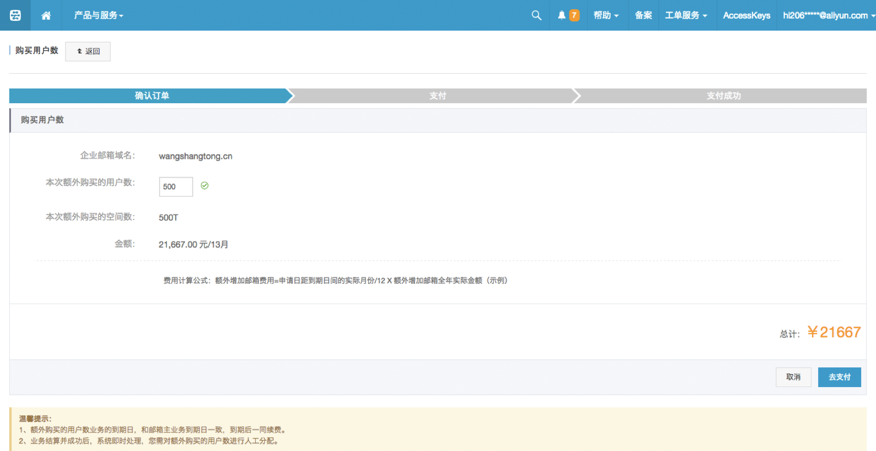Click the orange notification badge 7
This screenshot has width=876, height=451.
coord(574,15)
